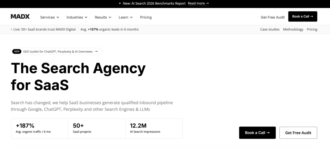Click the Avg. +187% organic leads text
The height and width of the screenshot is (148, 330).
point(110,29)
